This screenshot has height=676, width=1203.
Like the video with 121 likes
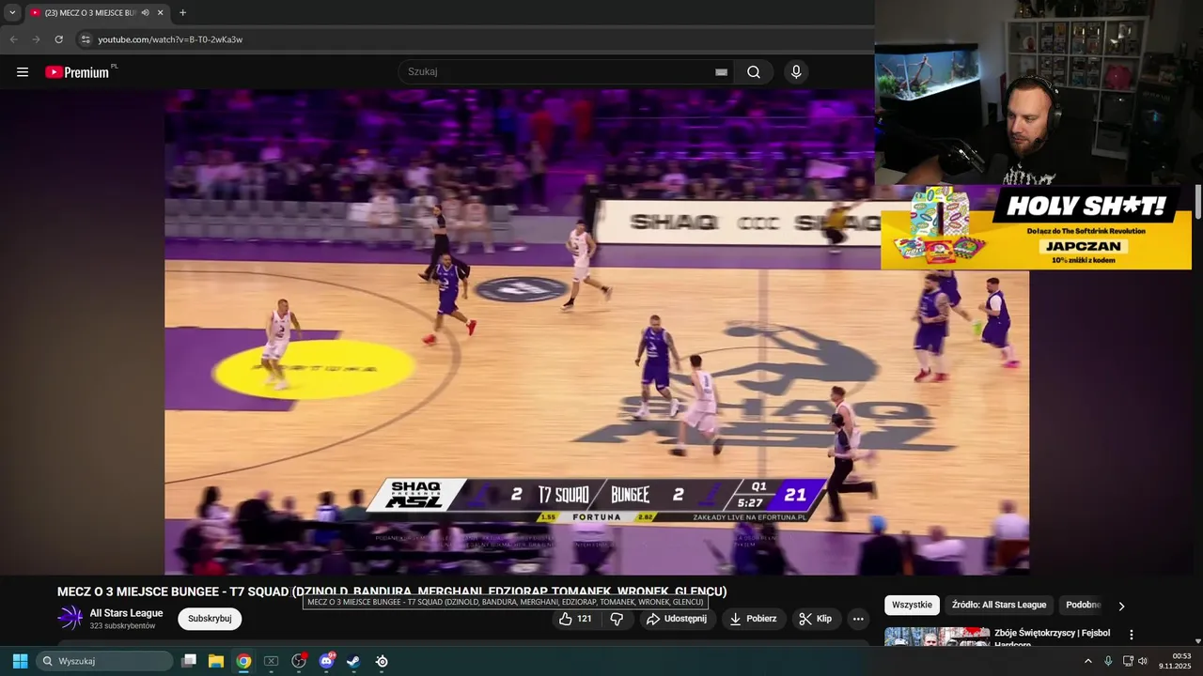pos(575,619)
